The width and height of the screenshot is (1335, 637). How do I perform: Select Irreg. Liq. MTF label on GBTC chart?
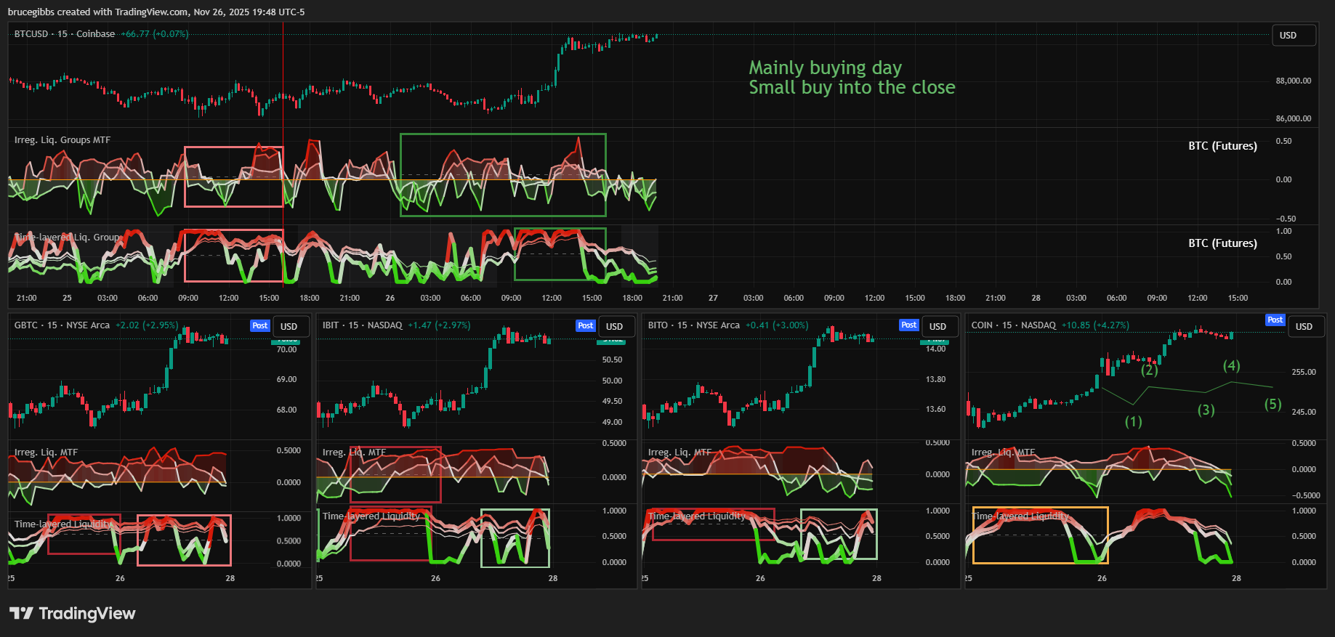46,453
